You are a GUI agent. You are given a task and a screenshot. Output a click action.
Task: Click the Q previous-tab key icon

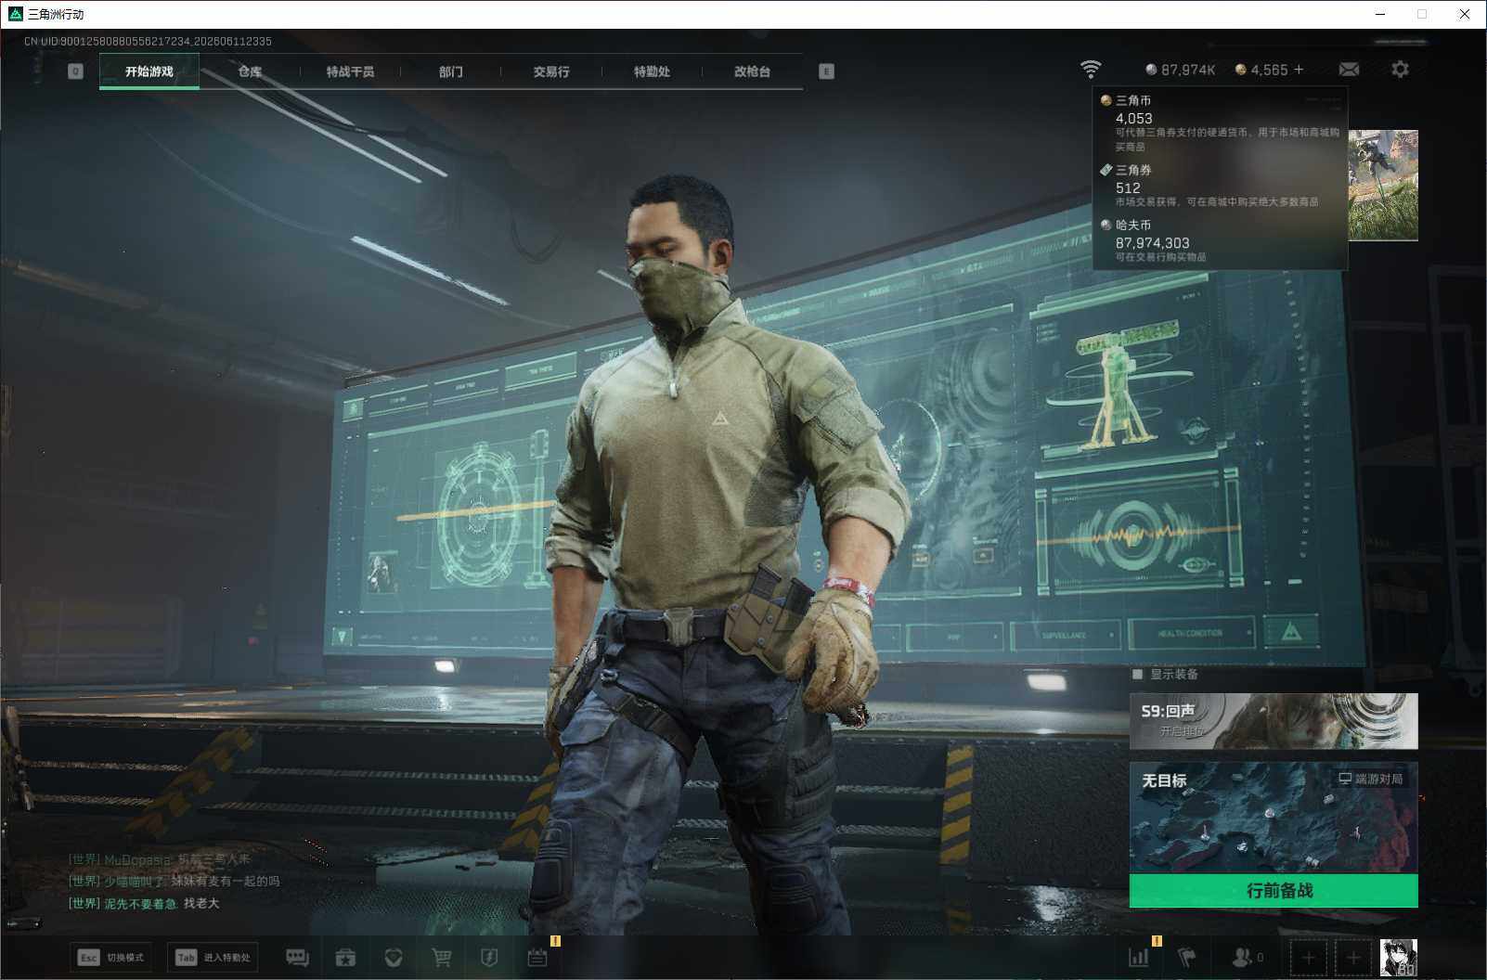[76, 71]
